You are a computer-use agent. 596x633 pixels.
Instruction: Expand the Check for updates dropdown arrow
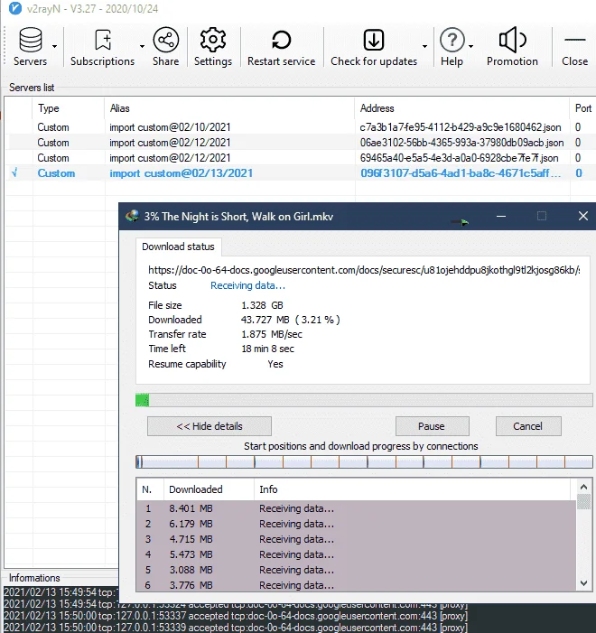point(424,46)
